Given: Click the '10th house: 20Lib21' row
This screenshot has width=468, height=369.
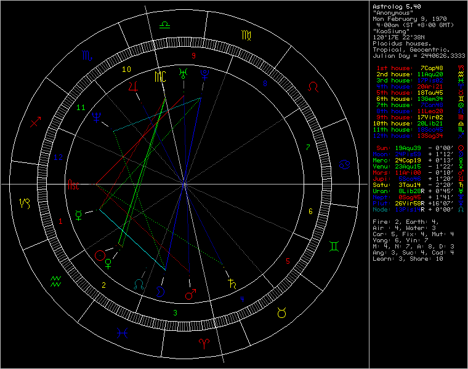Looking at the screenshot, I should pos(418,124).
